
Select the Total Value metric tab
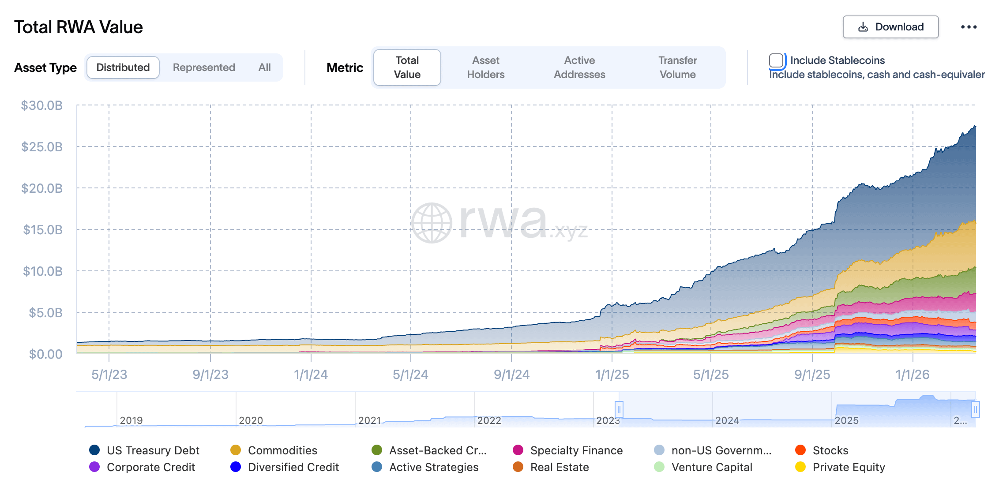click(x=407, y=67)
